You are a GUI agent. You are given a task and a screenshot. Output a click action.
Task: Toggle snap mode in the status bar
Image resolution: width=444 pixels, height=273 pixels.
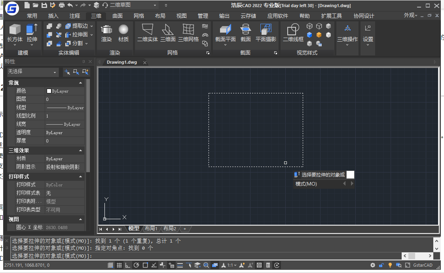[110, 265]
